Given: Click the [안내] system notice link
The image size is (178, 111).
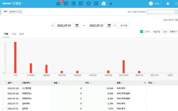Looking at the screenshot, I should tap(137, 12).
